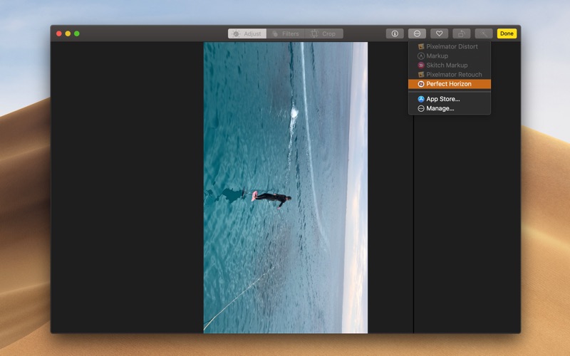570x356 pixels.
Task: Click the Perfect Horizon icon in menu
Action: [x=421, y=84]
